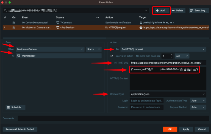Click the 7 Cameras source camera icon
This screenshot has width=211, height=134.
pyautogui.click(x=58, y=23)
